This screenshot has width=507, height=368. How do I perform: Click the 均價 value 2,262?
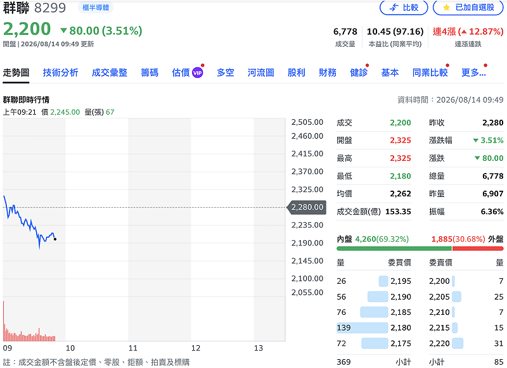401,194
